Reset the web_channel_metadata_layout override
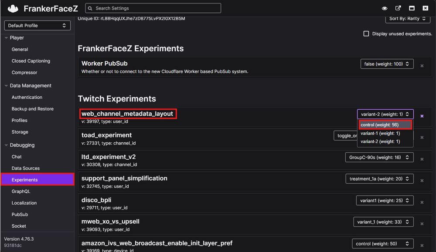Image resolution: width=436 pixels, height=252 pixels. coord(422,116)
